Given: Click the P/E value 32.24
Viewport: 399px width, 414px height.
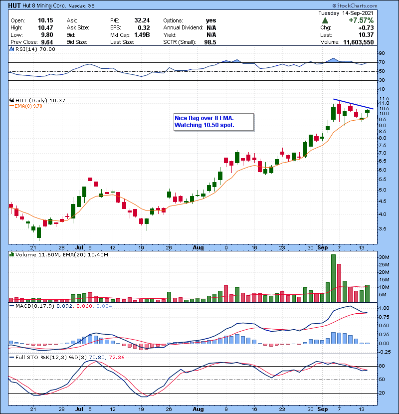Looking at the screenshot, I should point(142,20).
